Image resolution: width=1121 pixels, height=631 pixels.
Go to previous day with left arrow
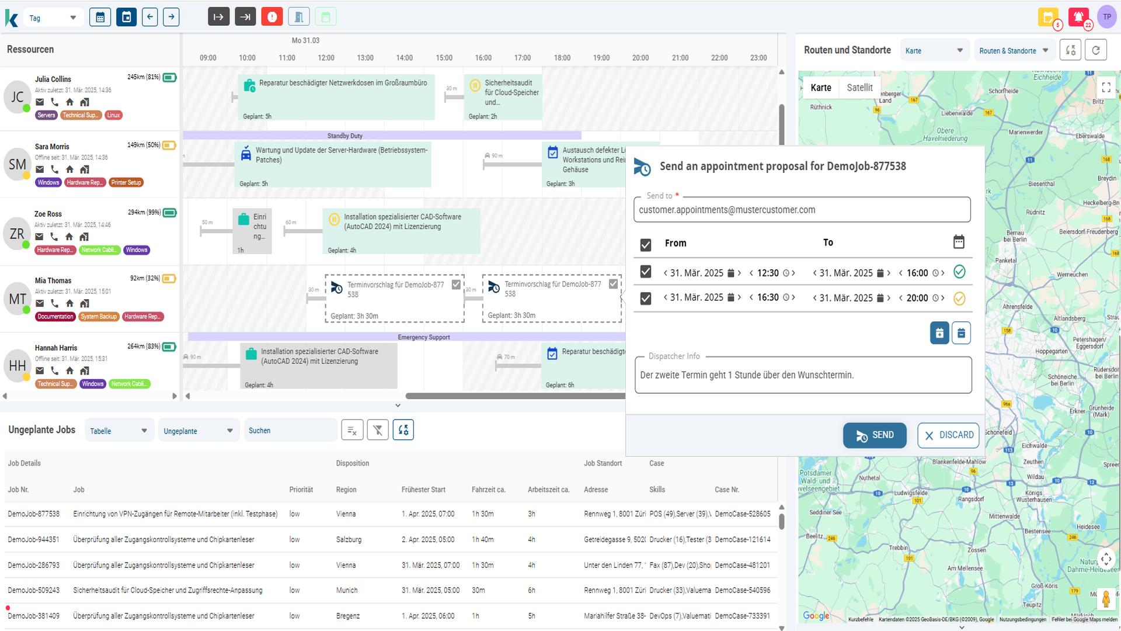click(x=150, y=17)
